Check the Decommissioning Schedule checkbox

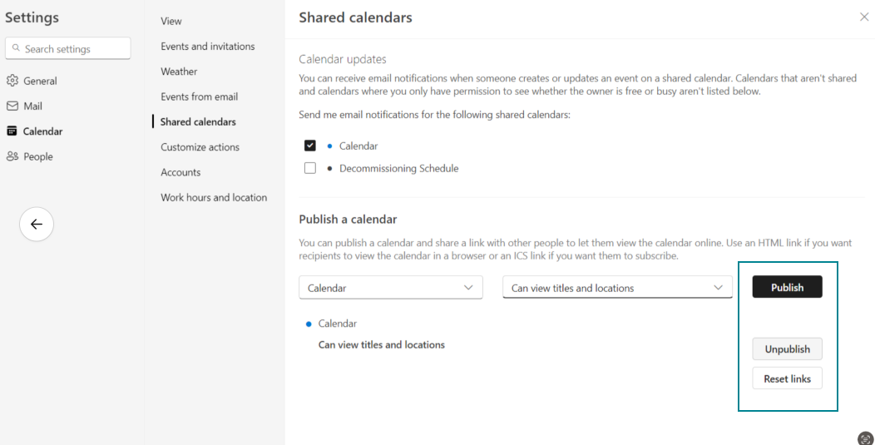[x=310, y=168]
